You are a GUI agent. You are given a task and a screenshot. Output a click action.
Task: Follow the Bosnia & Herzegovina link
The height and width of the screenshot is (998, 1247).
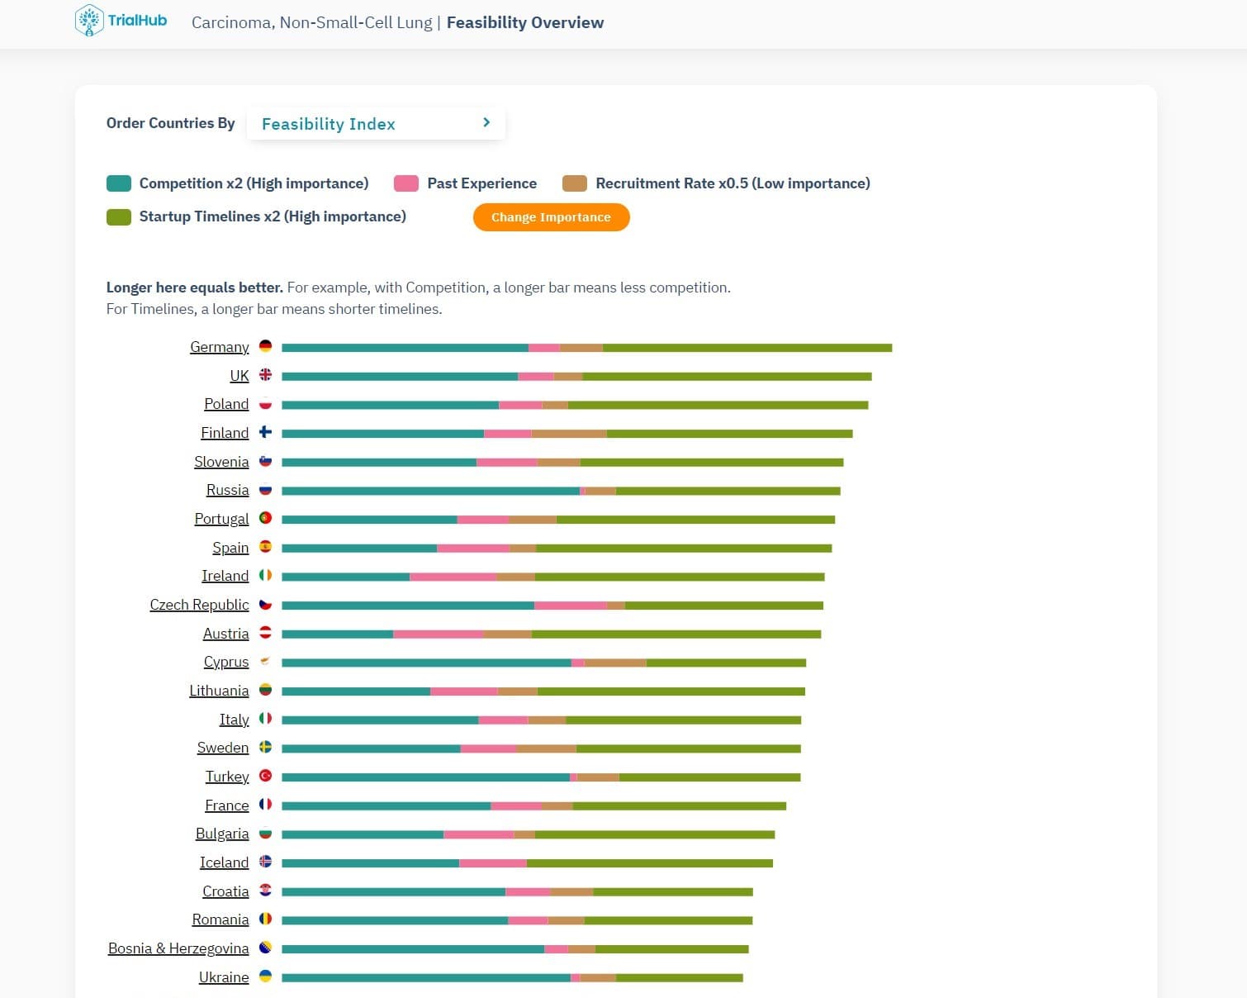[x=178, y=948]
